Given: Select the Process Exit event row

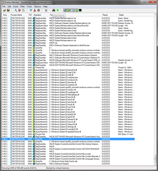Looking at the screenshot, I should click(68, 134).
